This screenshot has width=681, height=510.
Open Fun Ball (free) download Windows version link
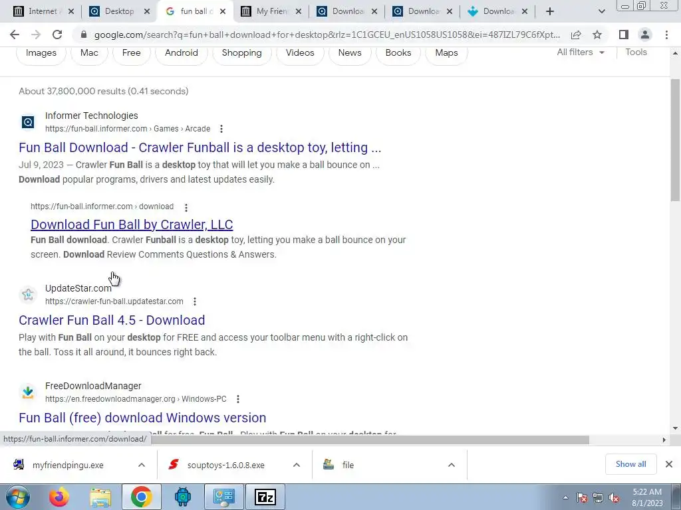click(142, 418)
